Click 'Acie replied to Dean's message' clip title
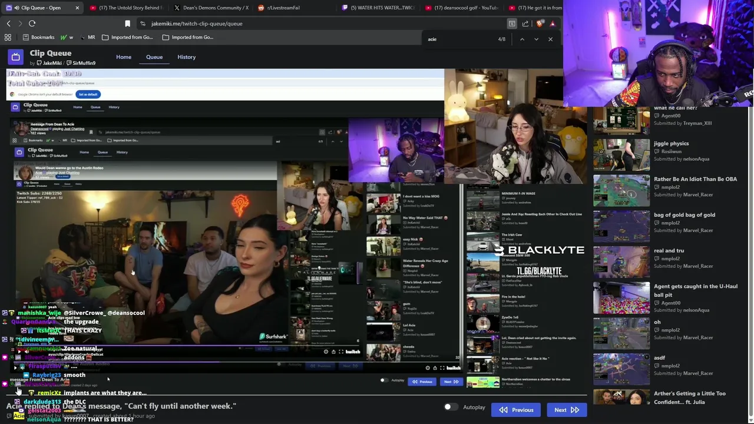 pos(121,406)
